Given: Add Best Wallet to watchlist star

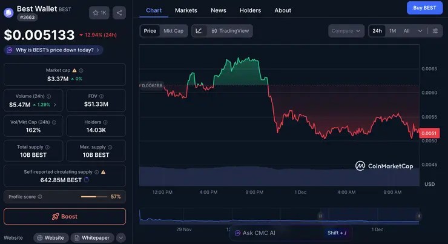Looking at the screenshot, I should pos(99,13).
